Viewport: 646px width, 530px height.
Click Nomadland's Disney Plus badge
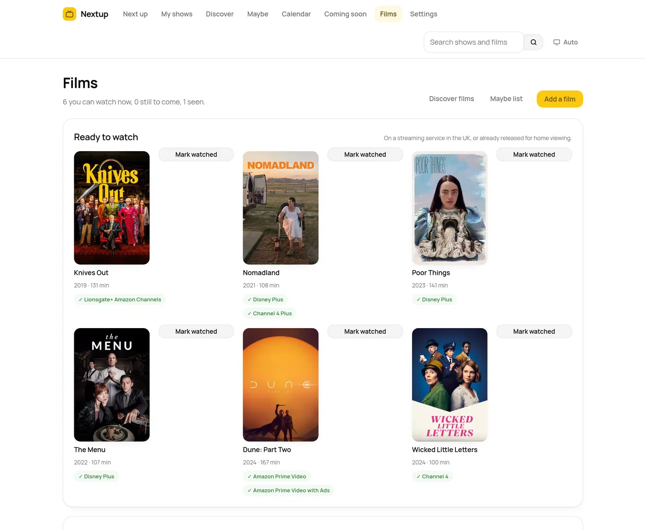(265, 299)
